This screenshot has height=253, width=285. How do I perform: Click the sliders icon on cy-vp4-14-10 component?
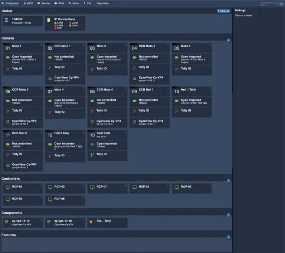pyautogui.click(x=6, y=222)
